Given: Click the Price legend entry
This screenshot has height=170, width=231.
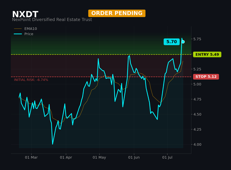Looking at the screenshot, I should click(x=24, y=34).
